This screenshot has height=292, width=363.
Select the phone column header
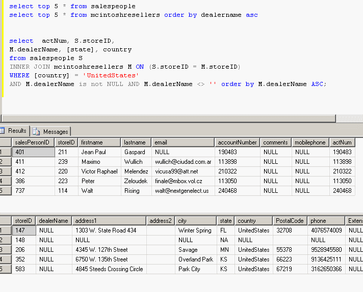tap(326, 221)
